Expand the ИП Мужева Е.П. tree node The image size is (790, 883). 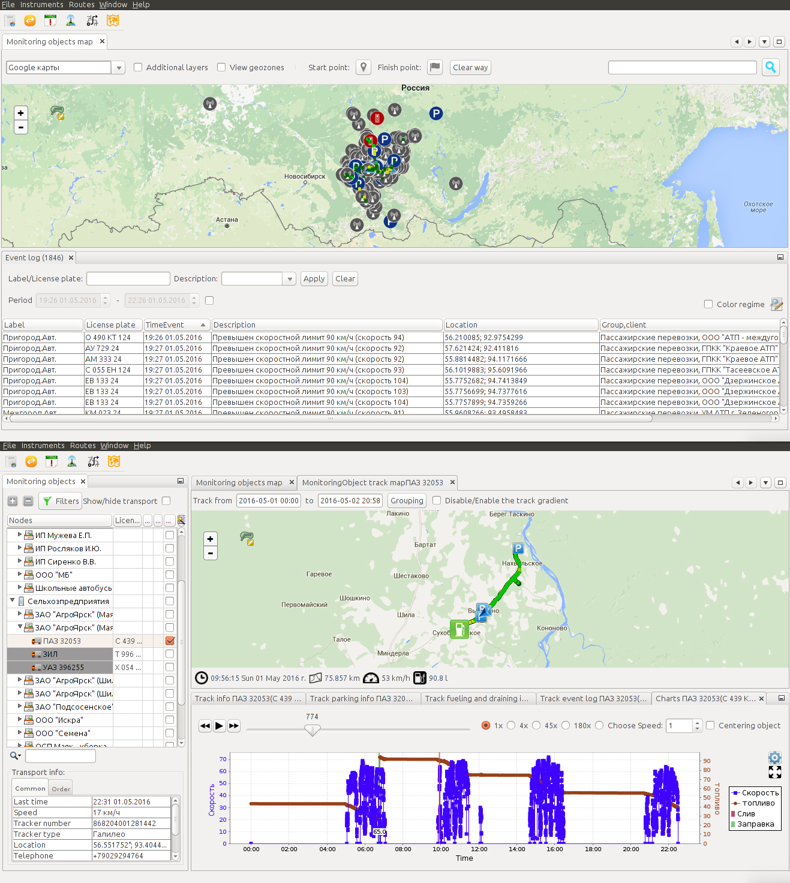coord(20,534)
